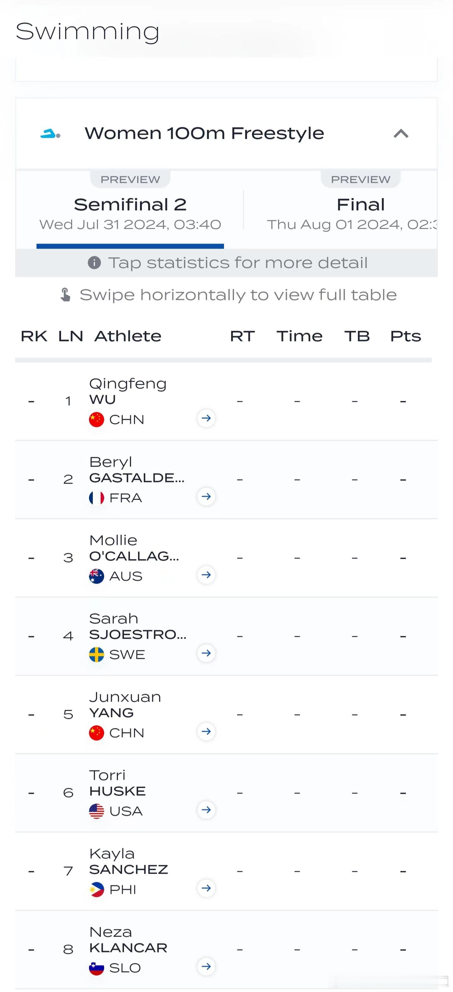Select Torri HUSKE athlete name
The image size is (453, 992).
click(x=117, y=783)
